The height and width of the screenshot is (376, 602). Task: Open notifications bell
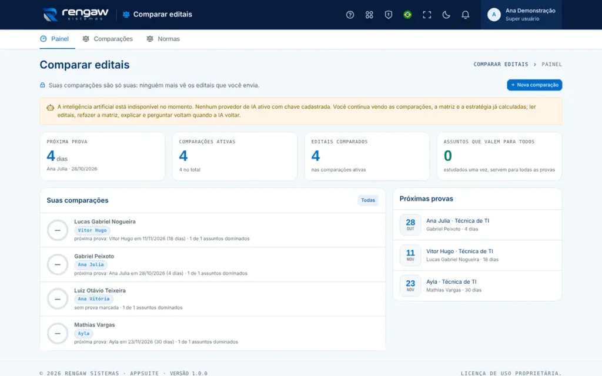coord(465,15)
